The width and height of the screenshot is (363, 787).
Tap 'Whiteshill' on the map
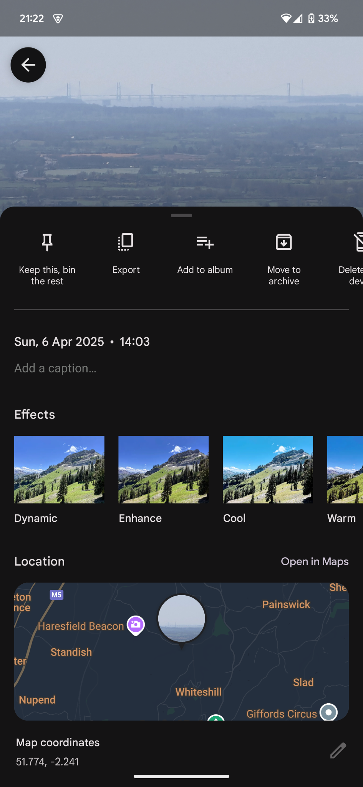[x=199, y=692]
